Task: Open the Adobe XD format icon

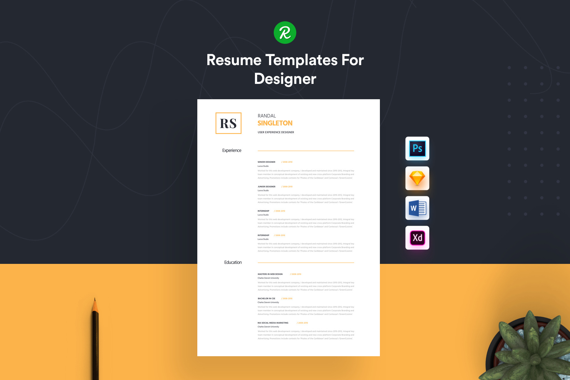Action: (x=417, y=238)
